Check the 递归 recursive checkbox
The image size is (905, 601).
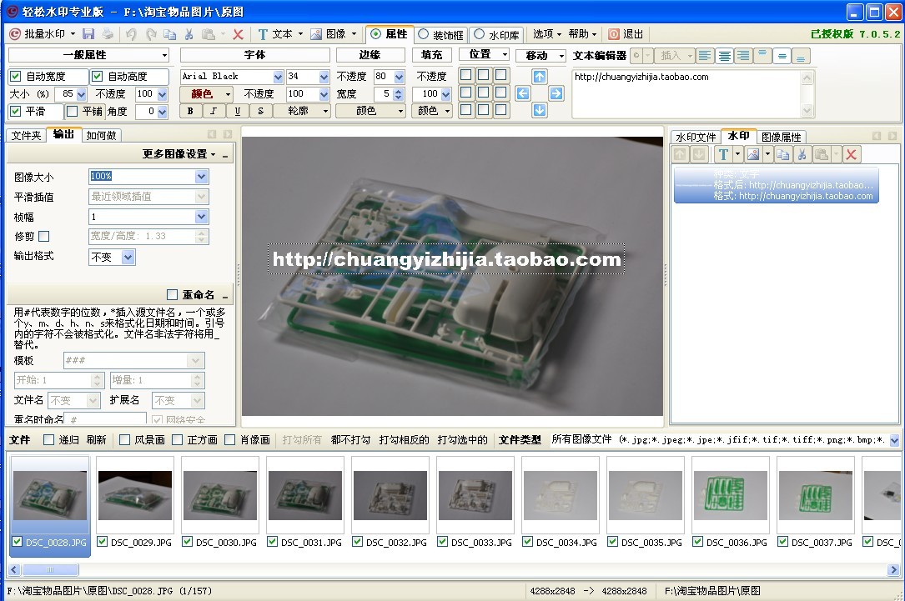tap(49, 439)
